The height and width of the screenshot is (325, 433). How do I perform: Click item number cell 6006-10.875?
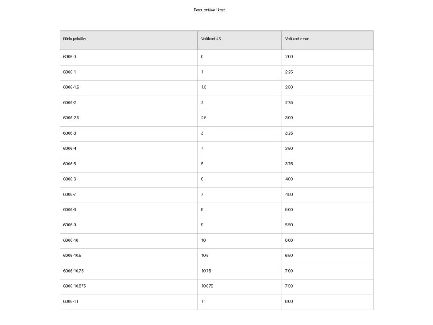pyautogui.click(x=74, y=286)
